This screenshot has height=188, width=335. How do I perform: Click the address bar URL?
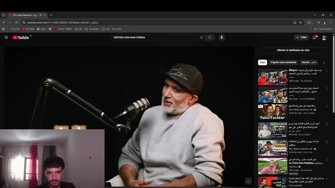(63, 22)
